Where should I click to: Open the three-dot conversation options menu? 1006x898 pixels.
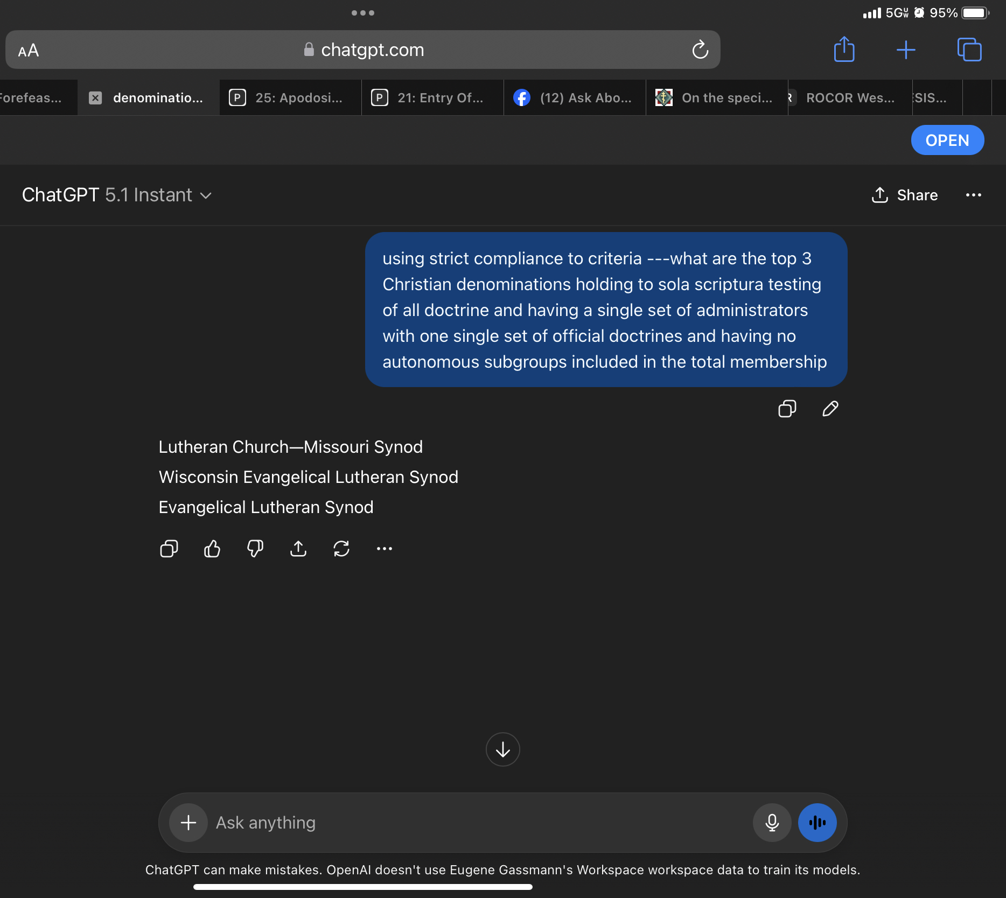(973, 195)
